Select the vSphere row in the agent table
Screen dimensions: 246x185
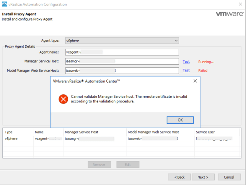click(122, 139)
